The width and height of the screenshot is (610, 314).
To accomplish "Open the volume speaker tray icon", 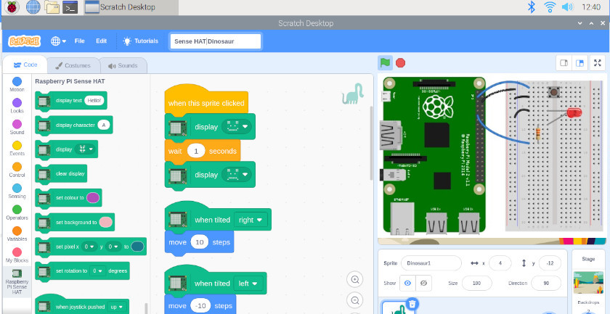I will pos(568,7).
